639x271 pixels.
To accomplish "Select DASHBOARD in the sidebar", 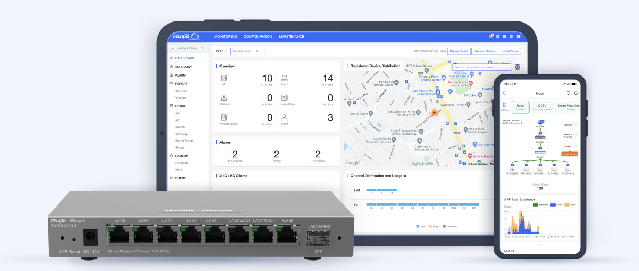I will coord(184,58).
